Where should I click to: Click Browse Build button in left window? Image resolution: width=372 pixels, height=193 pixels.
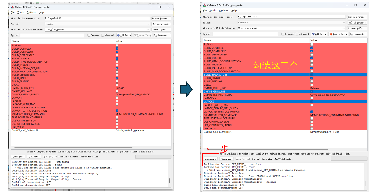point(161,30)
